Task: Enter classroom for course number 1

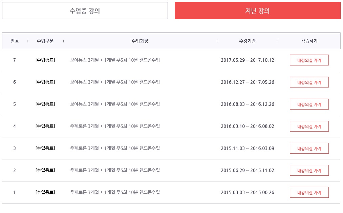Action: [x=309, y=192]
